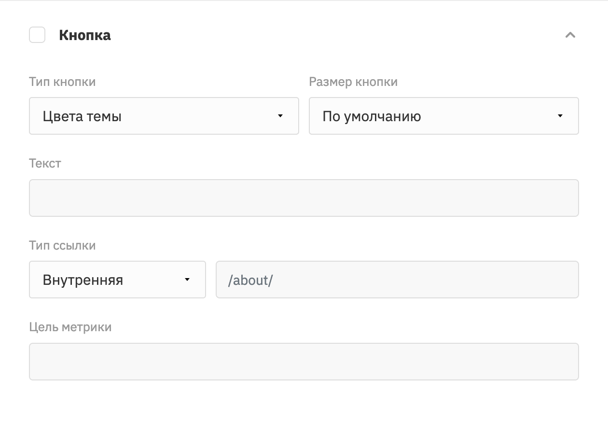The width and height of the screenshot is (608, 421).
Task: Click the Размер кнопки label
Action: tap(353, 82)
